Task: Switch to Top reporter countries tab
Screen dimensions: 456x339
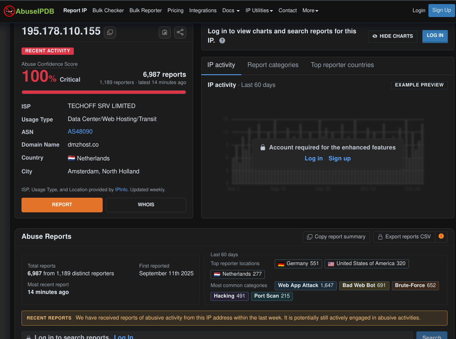Action: pyautogui.click(x=342, y=65)
